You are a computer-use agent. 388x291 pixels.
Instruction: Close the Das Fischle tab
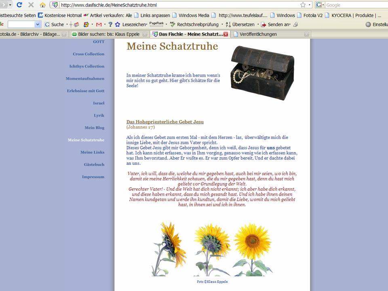pyautogui.click(x=226, y=34)
